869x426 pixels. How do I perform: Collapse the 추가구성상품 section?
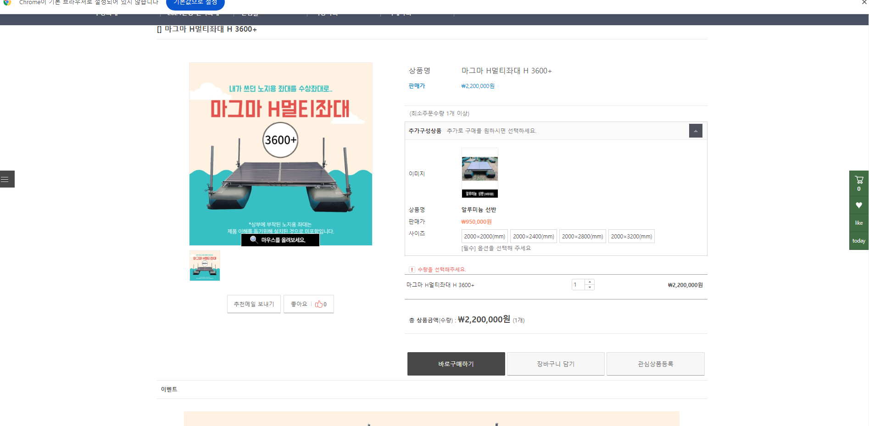click(x=696, y=131)
